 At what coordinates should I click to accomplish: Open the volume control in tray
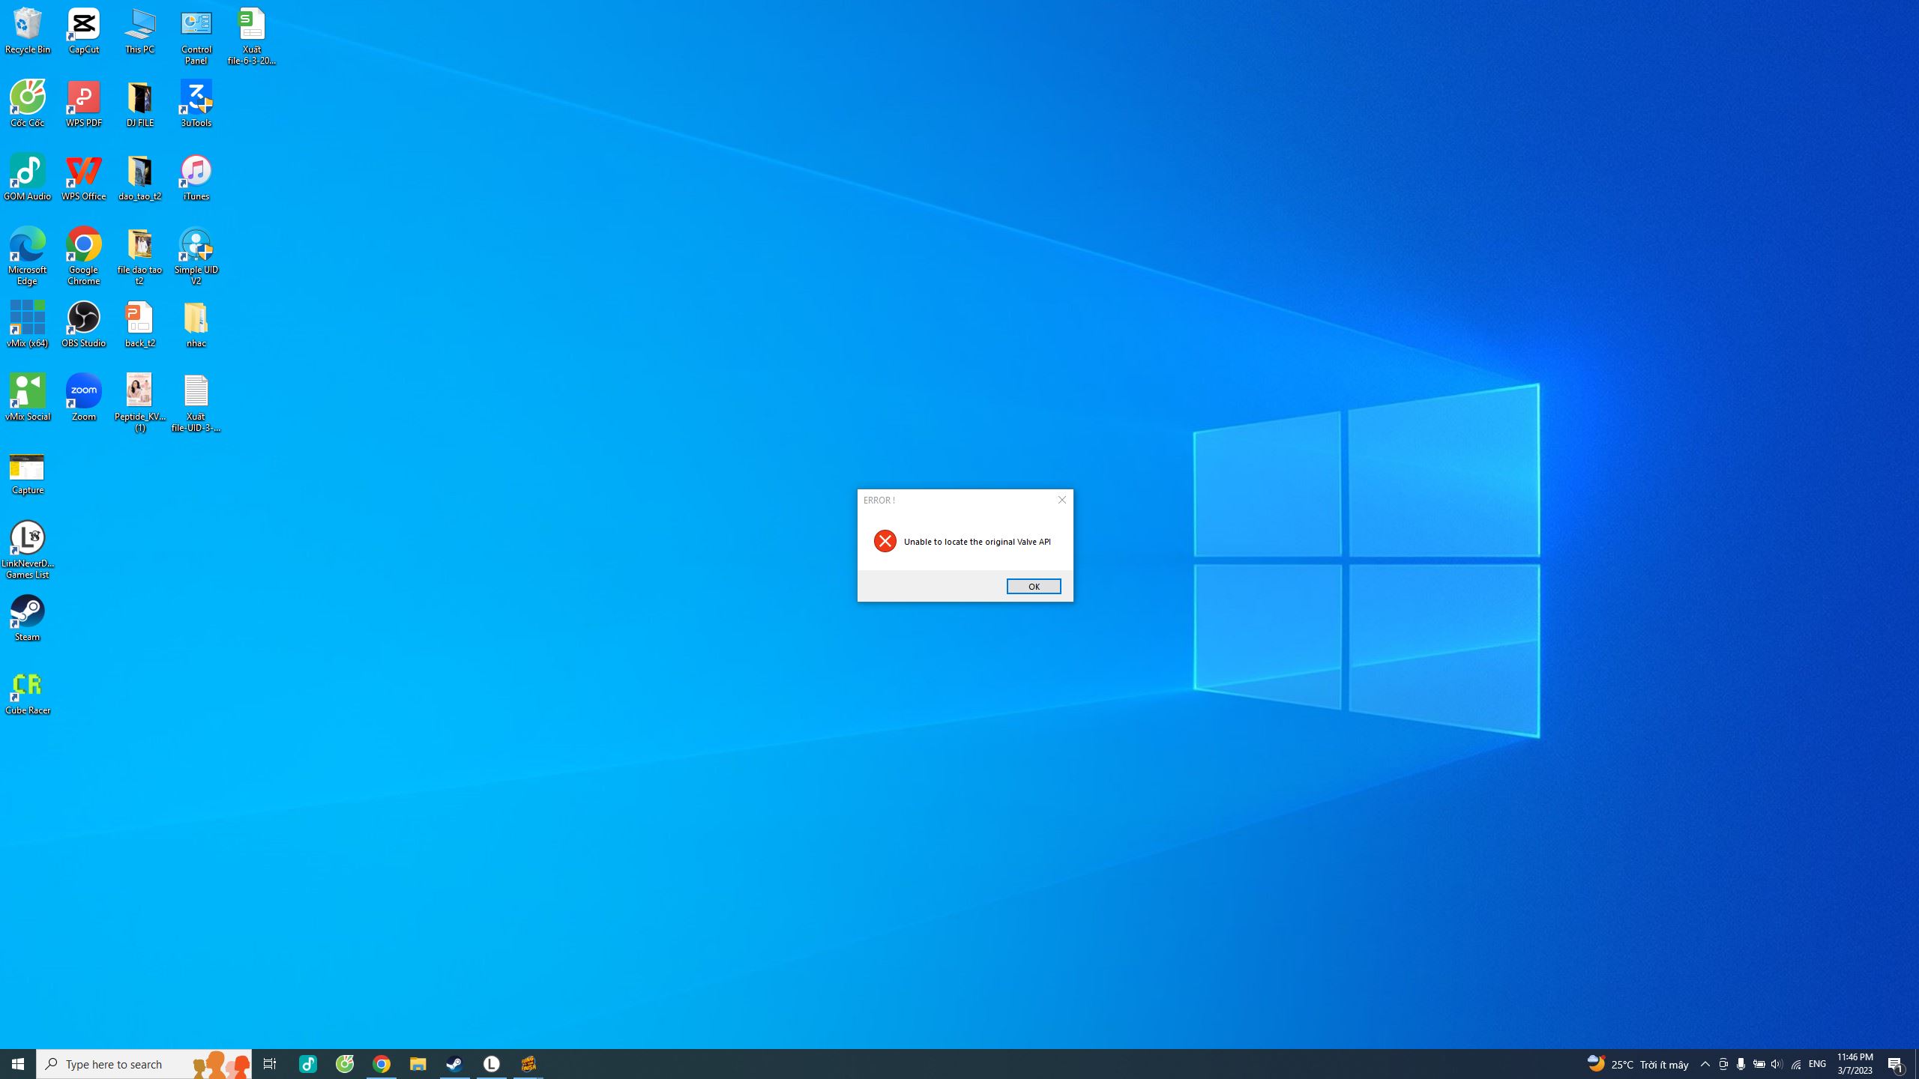[1776, 1063]
